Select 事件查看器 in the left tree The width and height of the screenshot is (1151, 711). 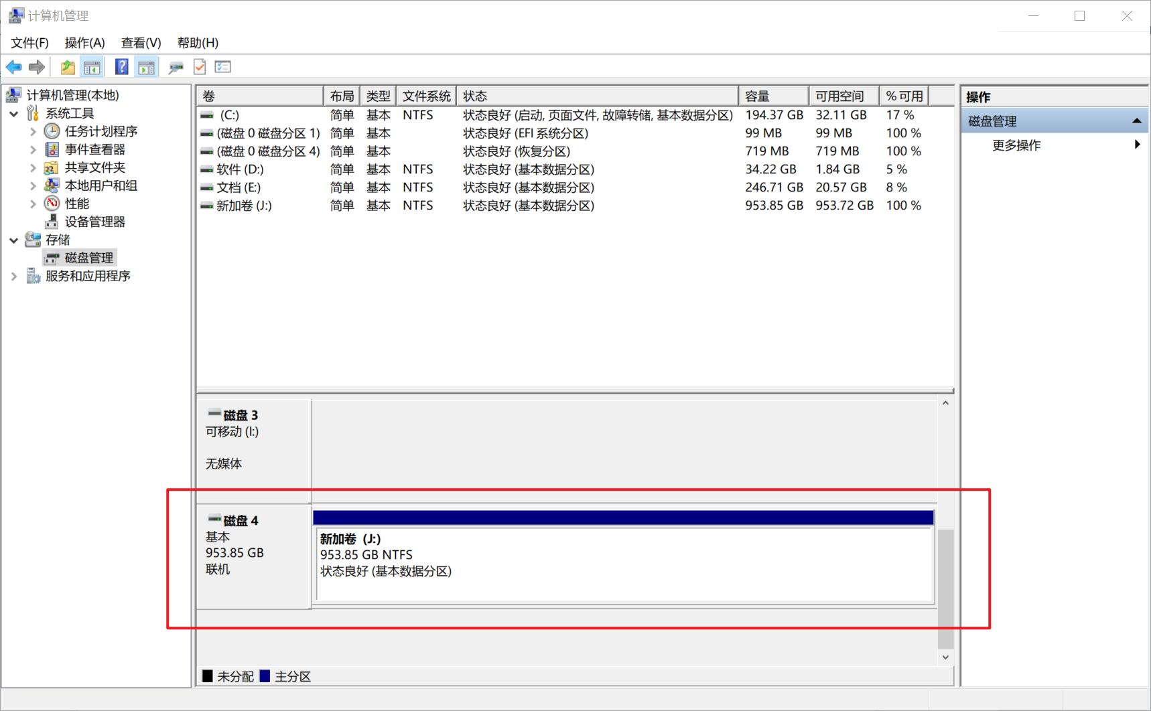pos(94,149)
